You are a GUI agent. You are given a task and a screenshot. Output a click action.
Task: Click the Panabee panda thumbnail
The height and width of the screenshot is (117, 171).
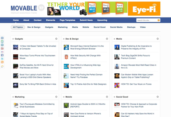pyautogui.click(x=66, y=76)
